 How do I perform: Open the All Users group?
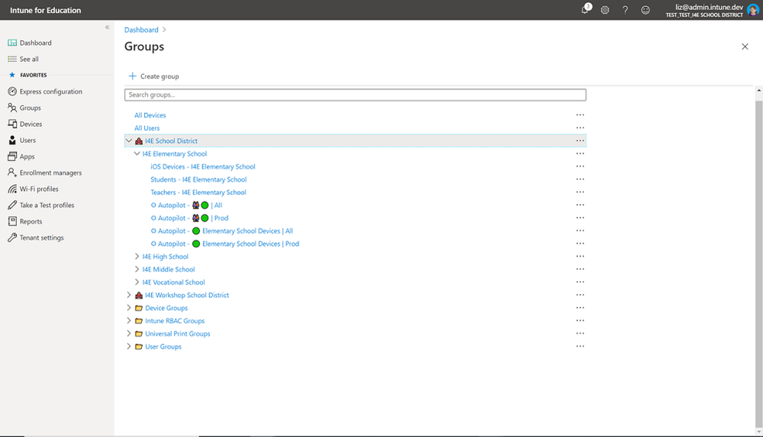pos(147,128)
